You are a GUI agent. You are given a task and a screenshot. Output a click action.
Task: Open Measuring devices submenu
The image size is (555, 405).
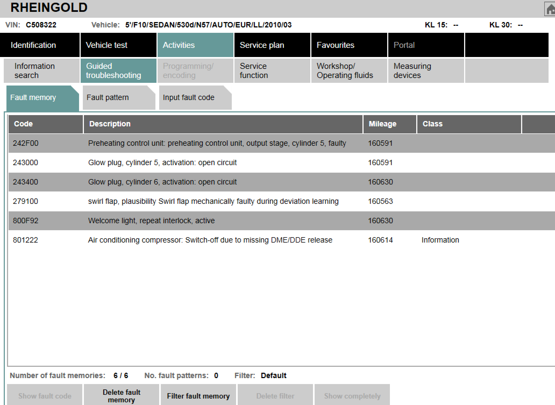click(x=426, y=70)
